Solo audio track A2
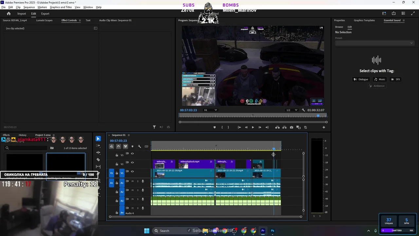419x236 pixels. [137, 190]
